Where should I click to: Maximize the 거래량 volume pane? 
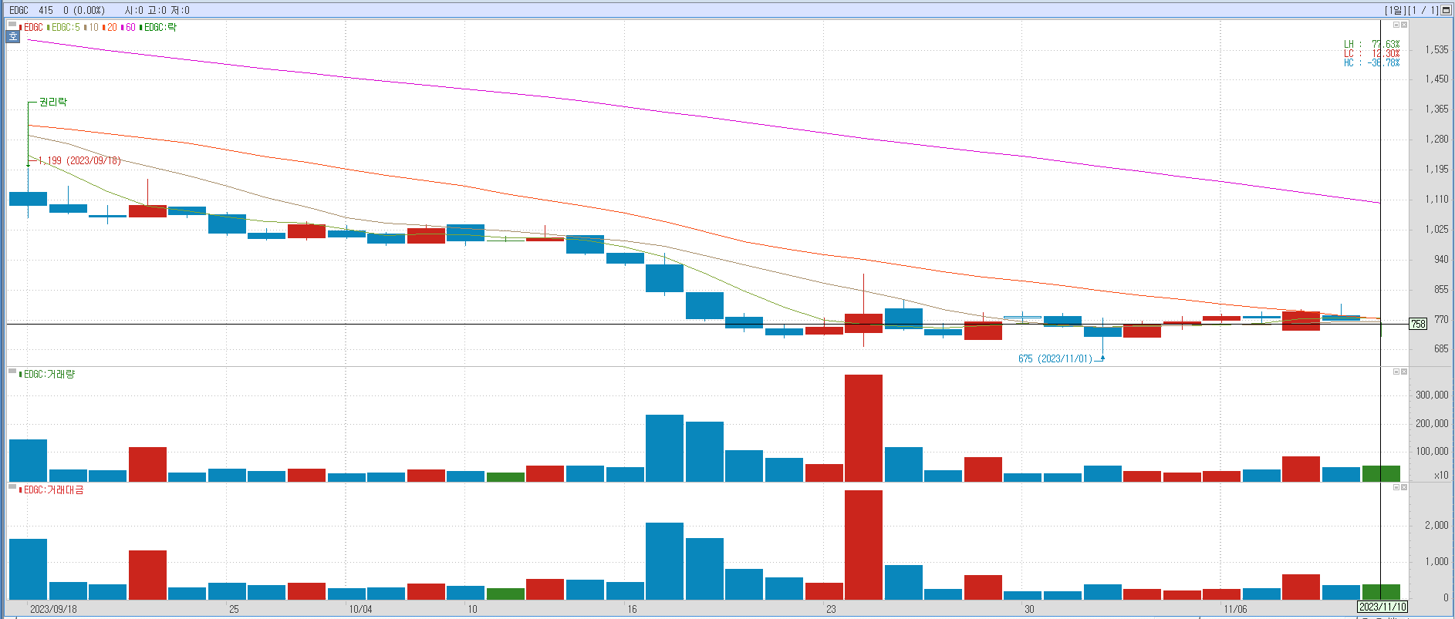click(1396, 372)
